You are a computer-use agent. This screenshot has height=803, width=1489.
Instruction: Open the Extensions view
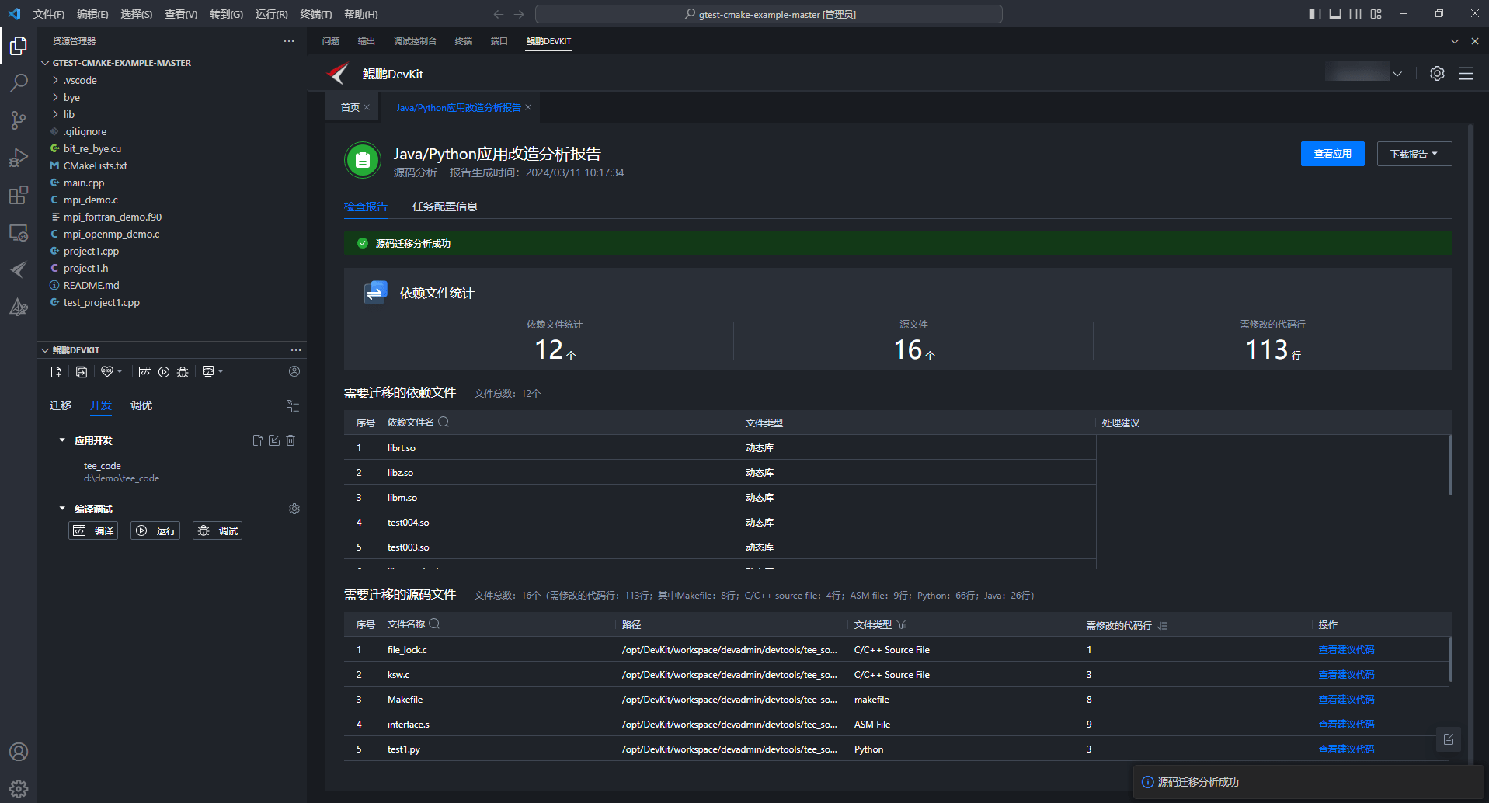tap(19, 195)
